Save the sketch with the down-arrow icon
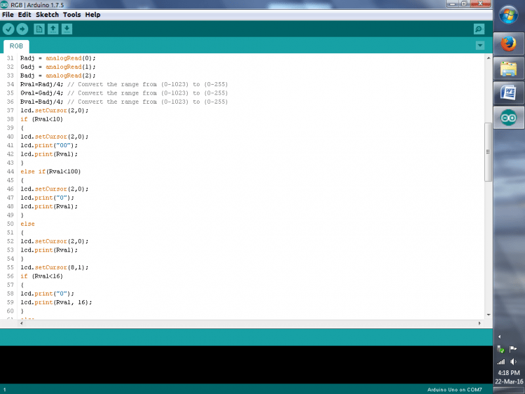This screenshot has height=394, width=525. tap(67, 28)
